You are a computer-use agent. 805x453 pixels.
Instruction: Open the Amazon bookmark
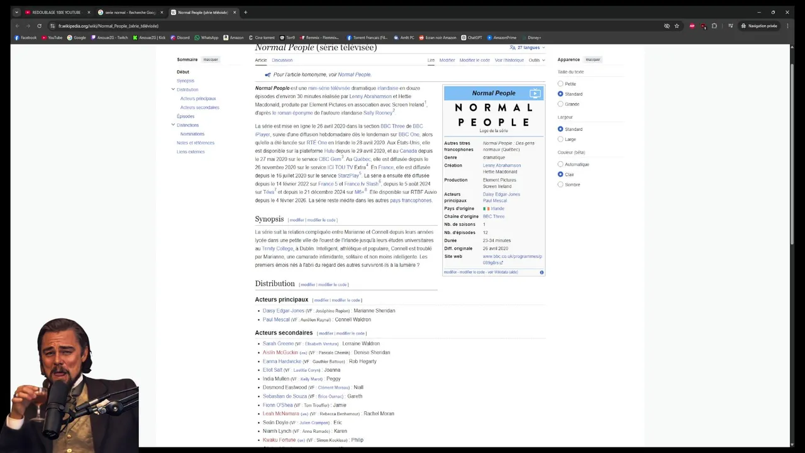pyautogui.click(x=233, y=37)
